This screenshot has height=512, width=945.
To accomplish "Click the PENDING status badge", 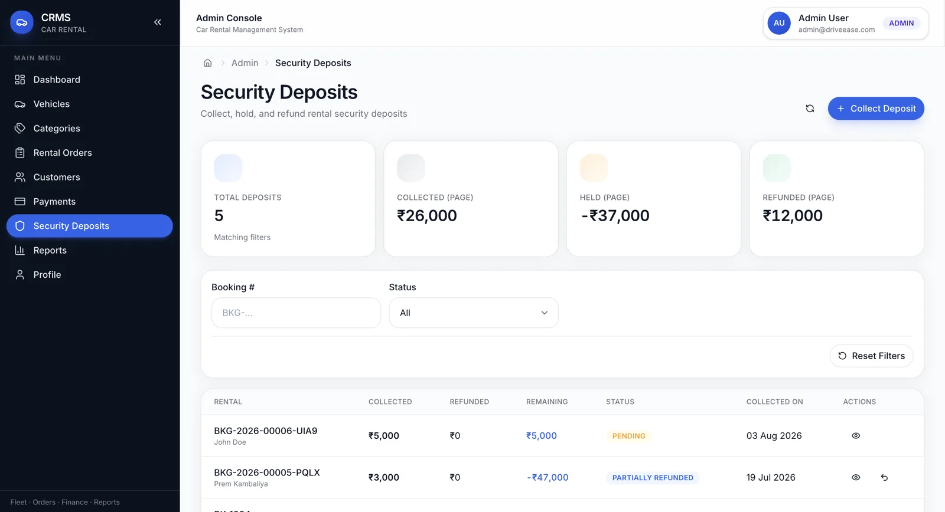I will [628, 436].
